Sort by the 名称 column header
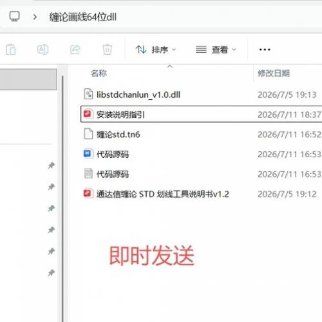 pos(99,73)
